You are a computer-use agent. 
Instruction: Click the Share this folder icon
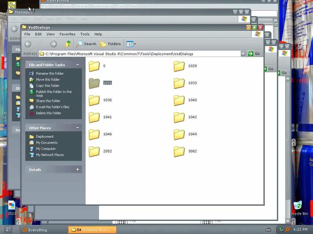pos(31,101)
